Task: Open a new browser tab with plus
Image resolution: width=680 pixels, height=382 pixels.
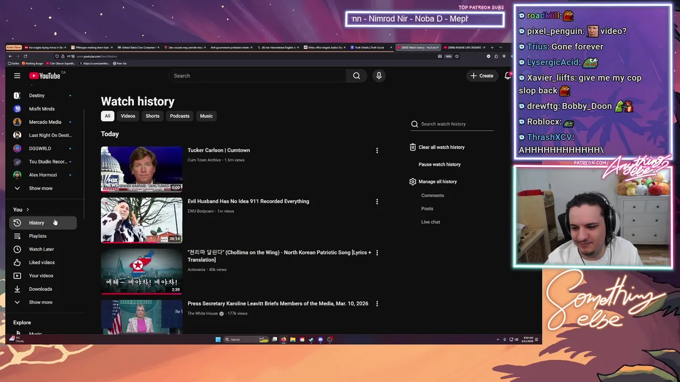Action: point(492,47)
